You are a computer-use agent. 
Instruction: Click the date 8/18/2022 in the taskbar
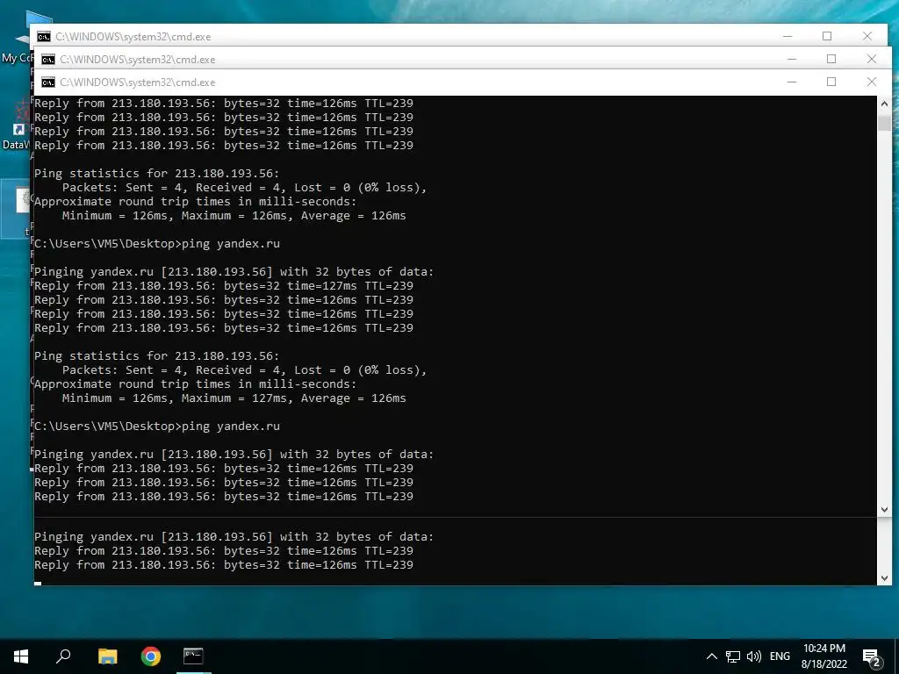tap(823, 664)
